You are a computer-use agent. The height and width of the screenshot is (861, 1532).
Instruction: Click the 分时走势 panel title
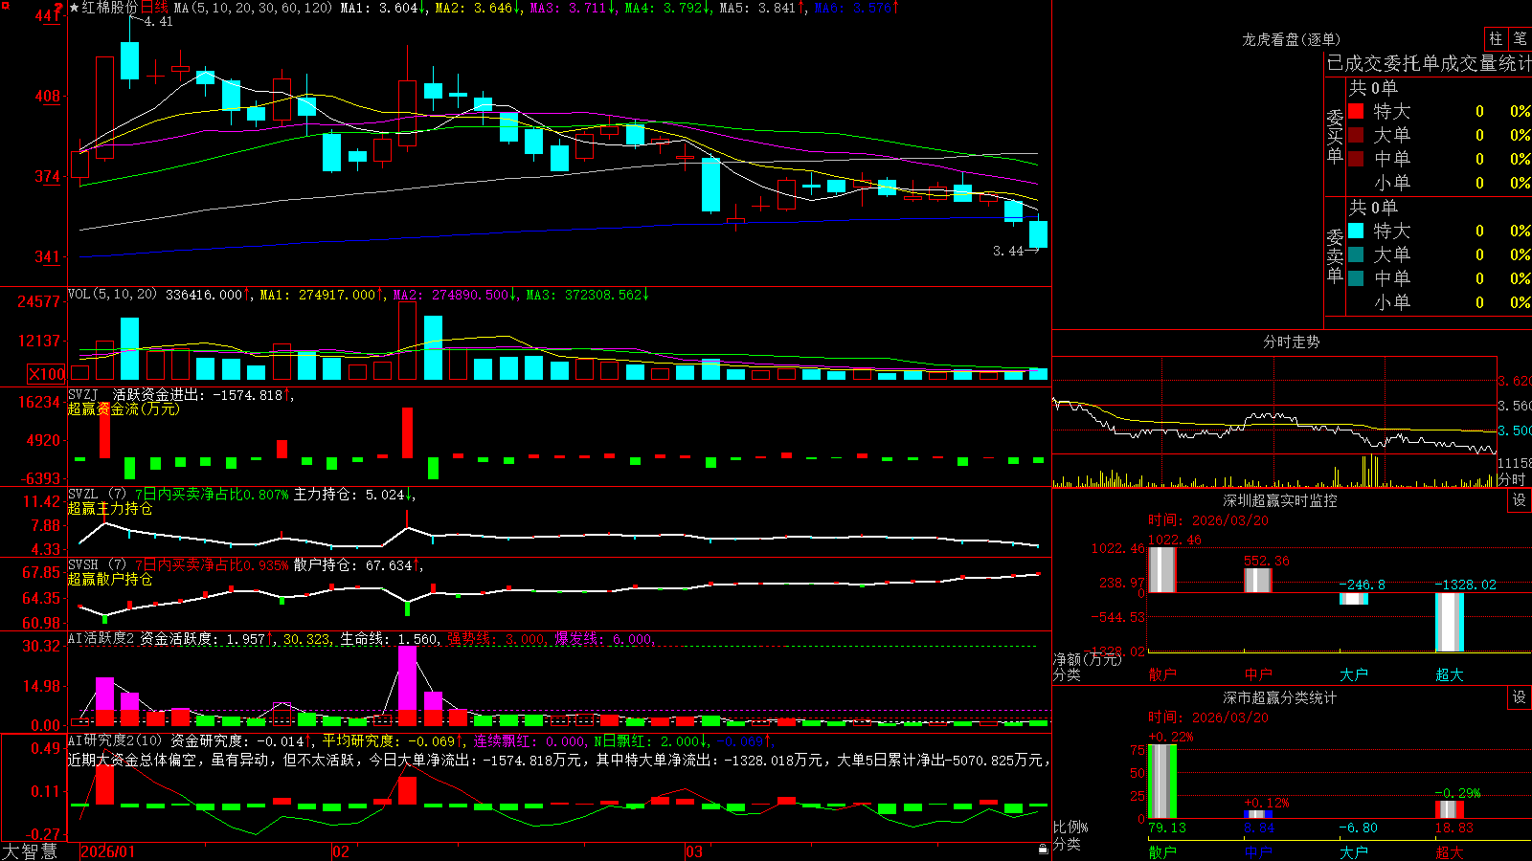point(1291,342)
